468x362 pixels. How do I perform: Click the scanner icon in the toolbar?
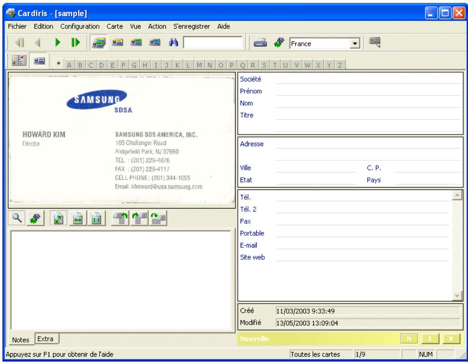pos(260,42)
